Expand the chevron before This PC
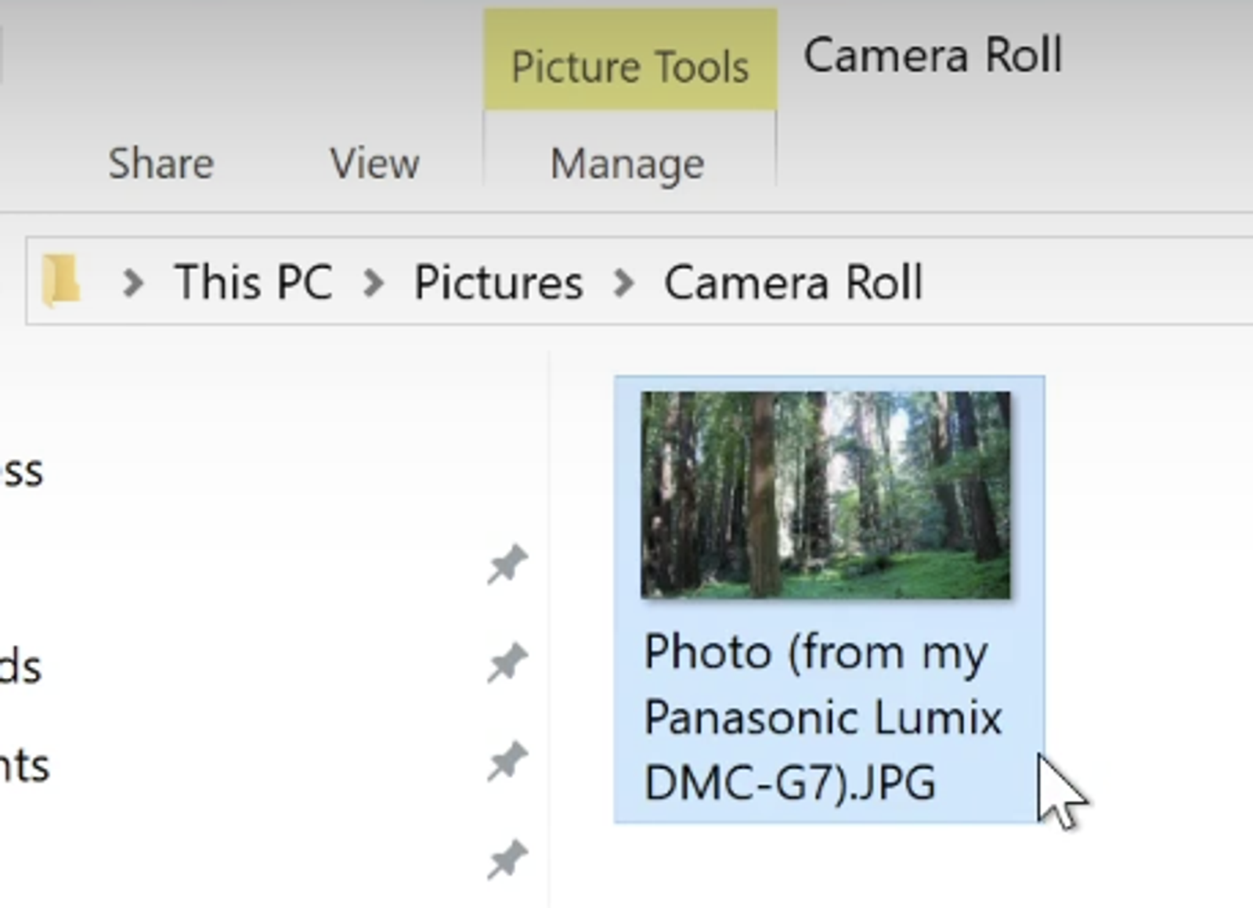Screen dimensions: 1253x908 coord(134,283)
